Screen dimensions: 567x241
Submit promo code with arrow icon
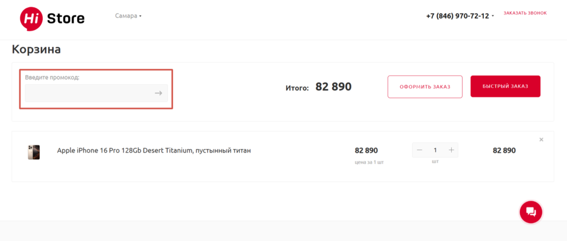(x=158, y=93)
